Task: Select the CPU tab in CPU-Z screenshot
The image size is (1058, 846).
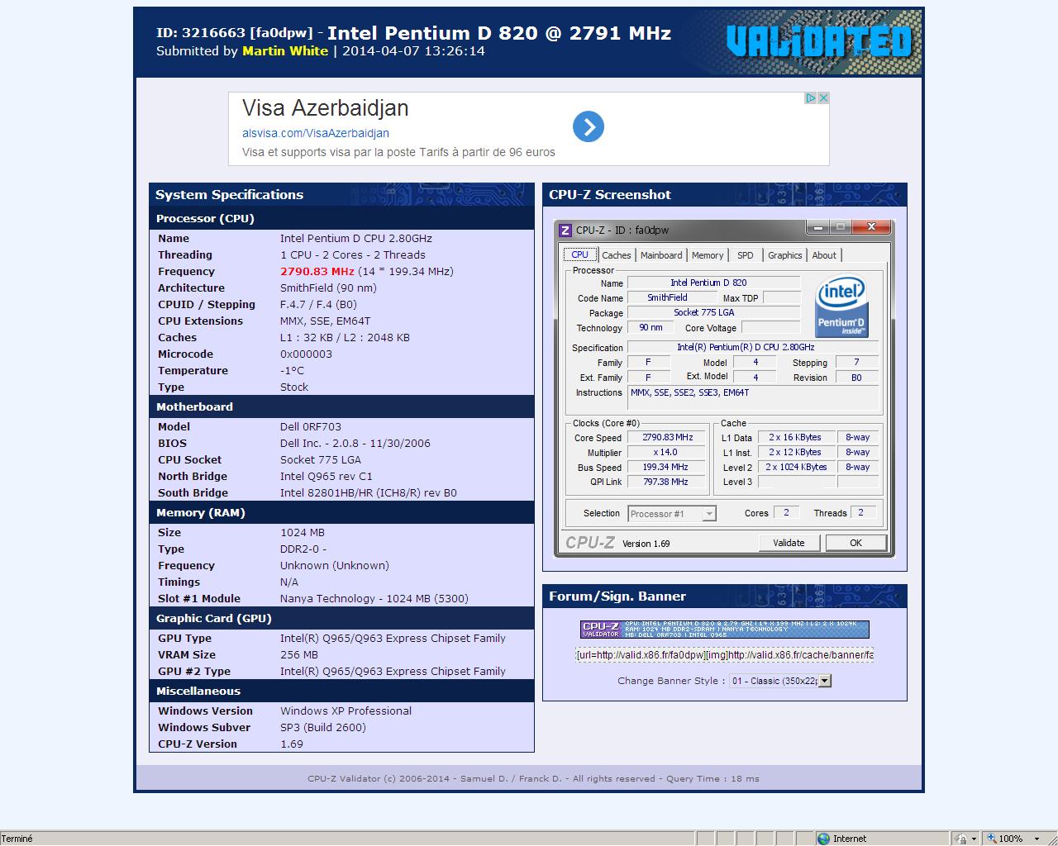Action: (x=580, y=254)
